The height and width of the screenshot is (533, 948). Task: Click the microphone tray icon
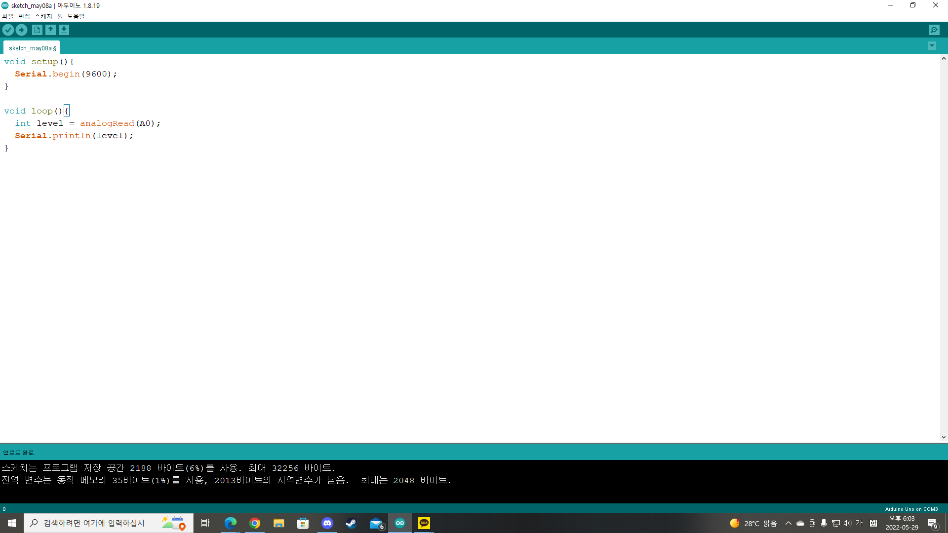point(824,523)
